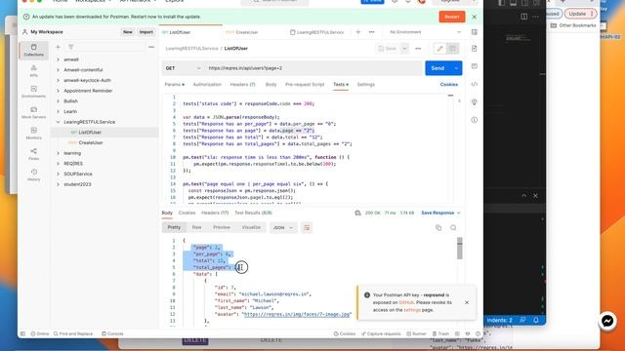Click the plus icon to add a collection
Image resolution: width=625 pixels, height=351 pixels.
58,47
